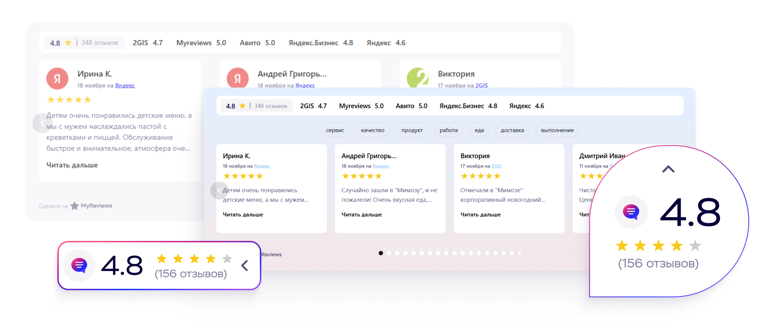Select Яндекс.Бизнес 4.8 tab in front widget

click(x=468, y=106)
